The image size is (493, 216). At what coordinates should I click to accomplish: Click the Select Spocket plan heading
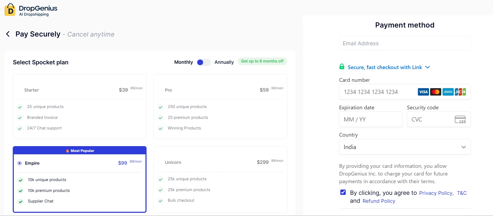point(41,62)
